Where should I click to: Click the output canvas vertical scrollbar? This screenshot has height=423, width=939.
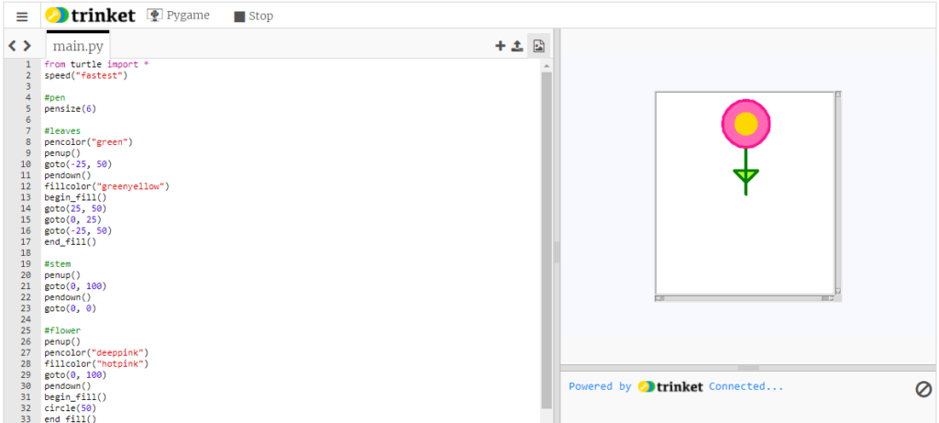(838, 193)
